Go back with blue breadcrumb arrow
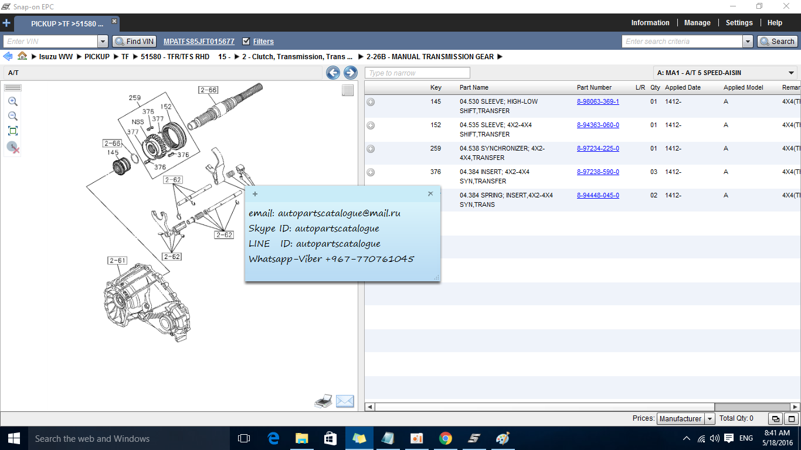This screenshot has height=450, width=801. tap(8, 56)
